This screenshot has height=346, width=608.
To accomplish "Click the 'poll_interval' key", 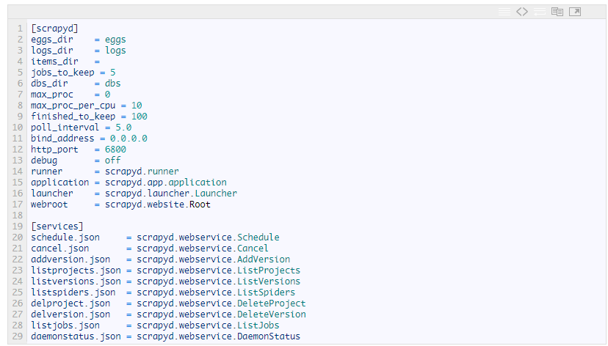I will pyautogui.click(x=65, y=128).
